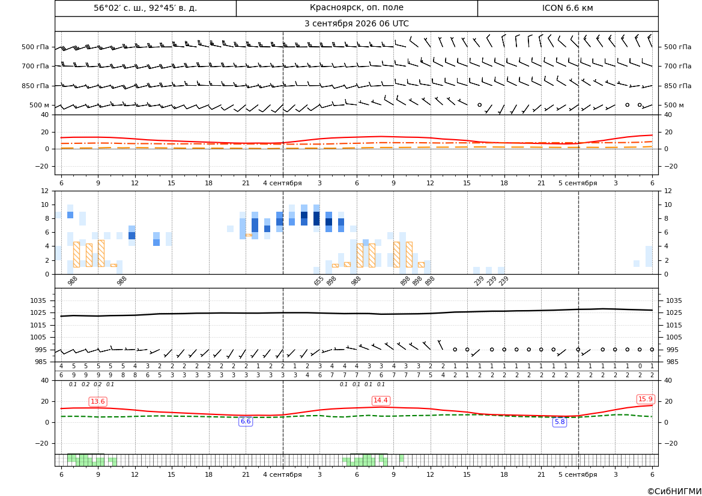Screen dimensions: 702x496
Task: Select the 3 сентября 2026 06 UTC header
Action: tap(357, 24)
